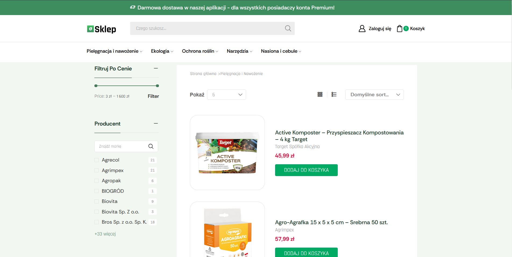Collapse the Producent filter section
The width and height of the screenshot is (512, 257).
pyautogui.click(x=156, y=124)
